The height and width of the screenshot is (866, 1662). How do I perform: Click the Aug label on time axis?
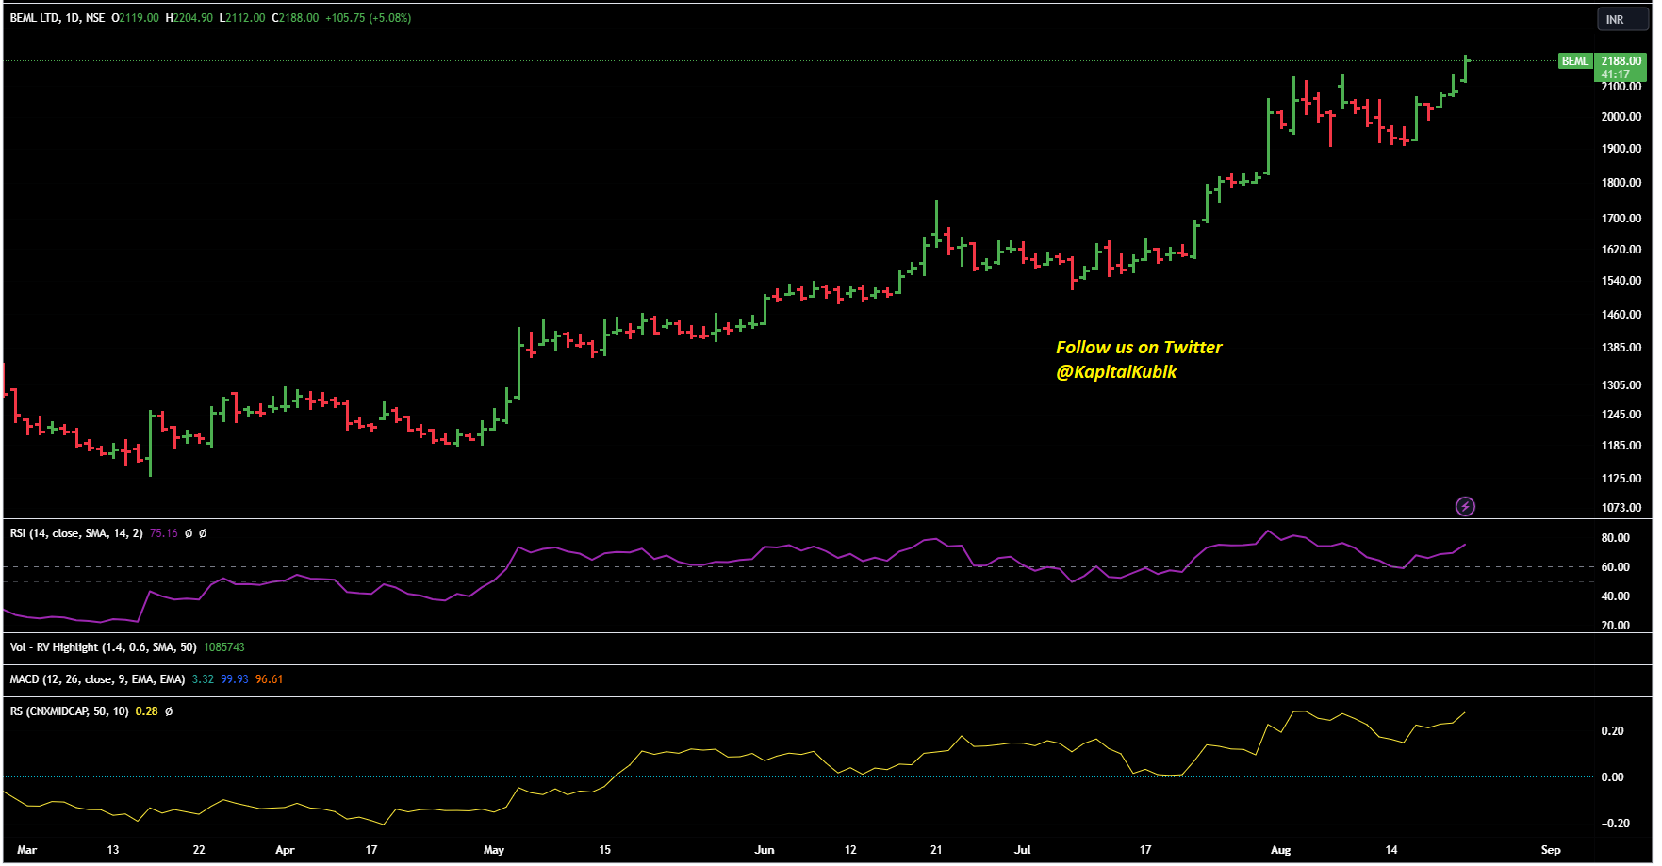click(x=1280, y=850)
